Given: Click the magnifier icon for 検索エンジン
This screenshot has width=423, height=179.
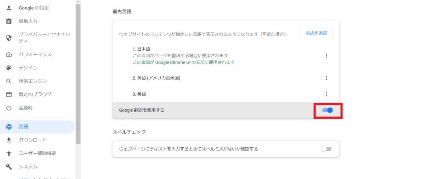Looking at the screenshot, I should (9, 81).
